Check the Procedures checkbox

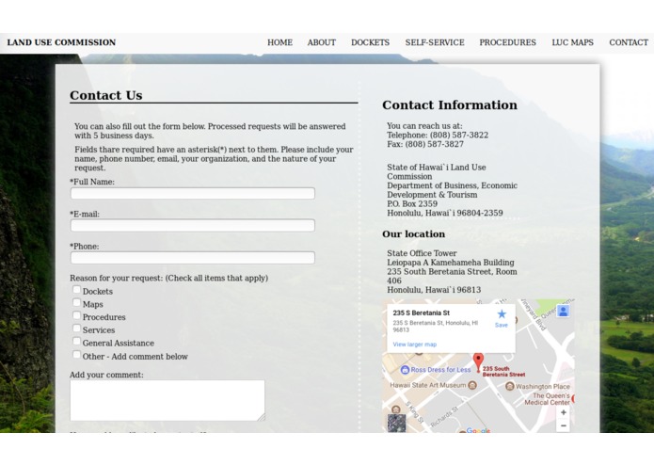(x=77, y=315)
